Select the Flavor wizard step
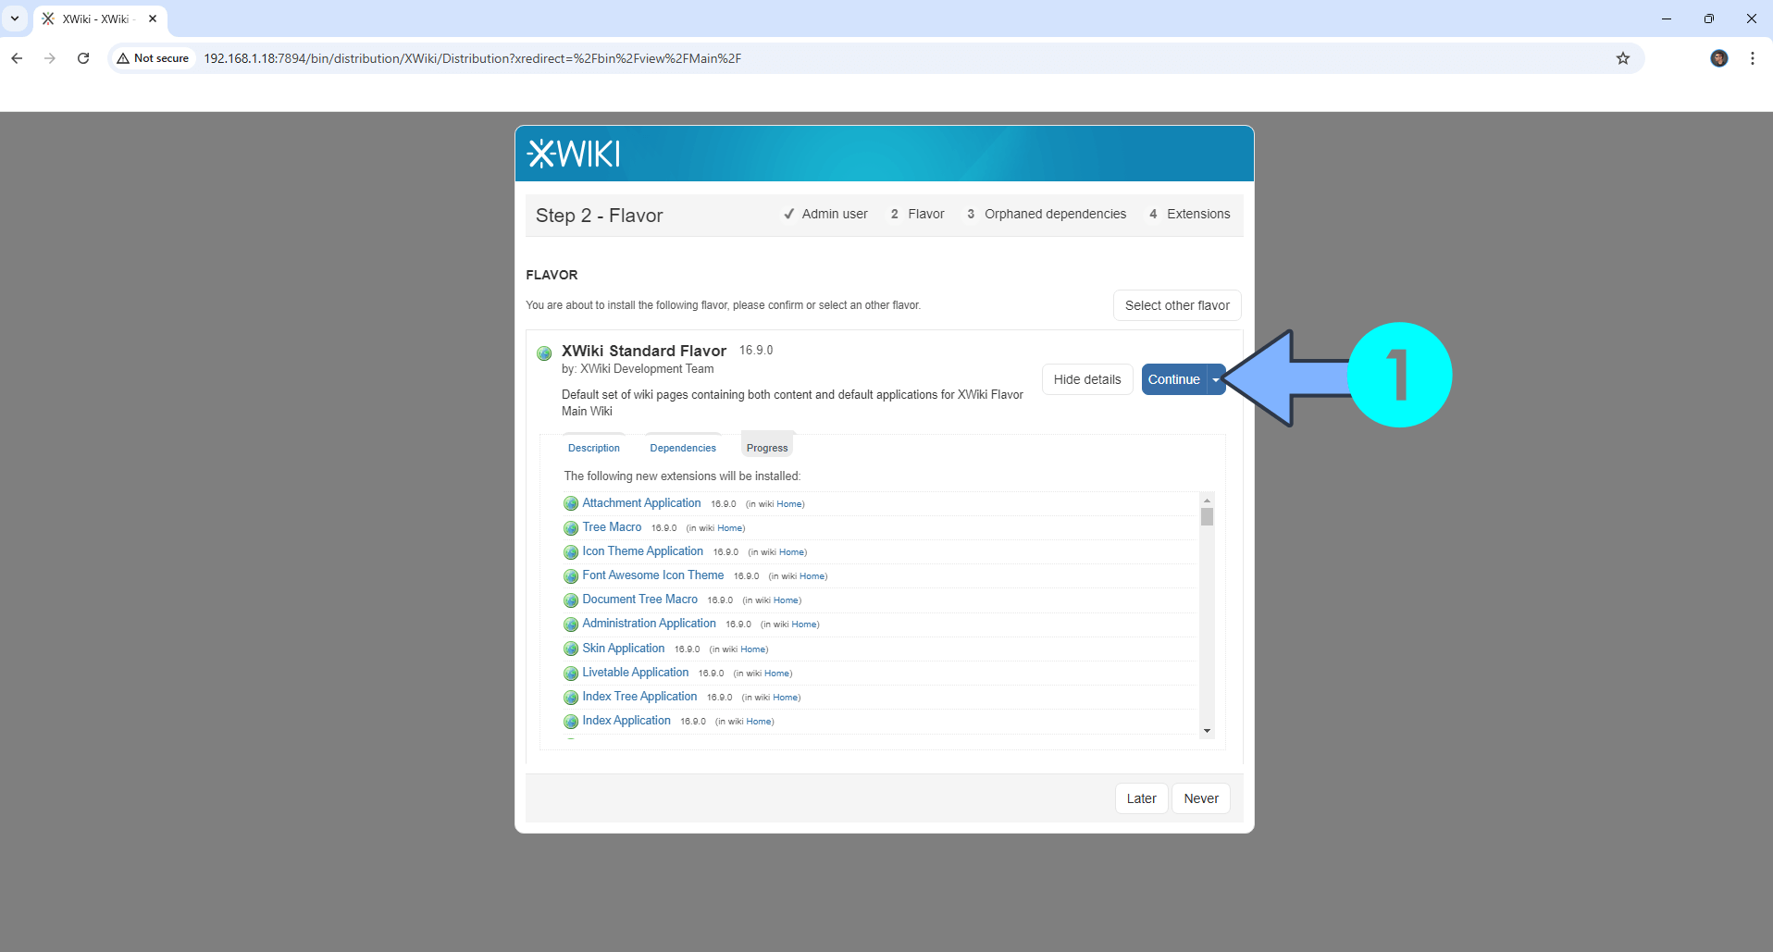This screenshot has width=1773, height=952. (x=917, y=214)
